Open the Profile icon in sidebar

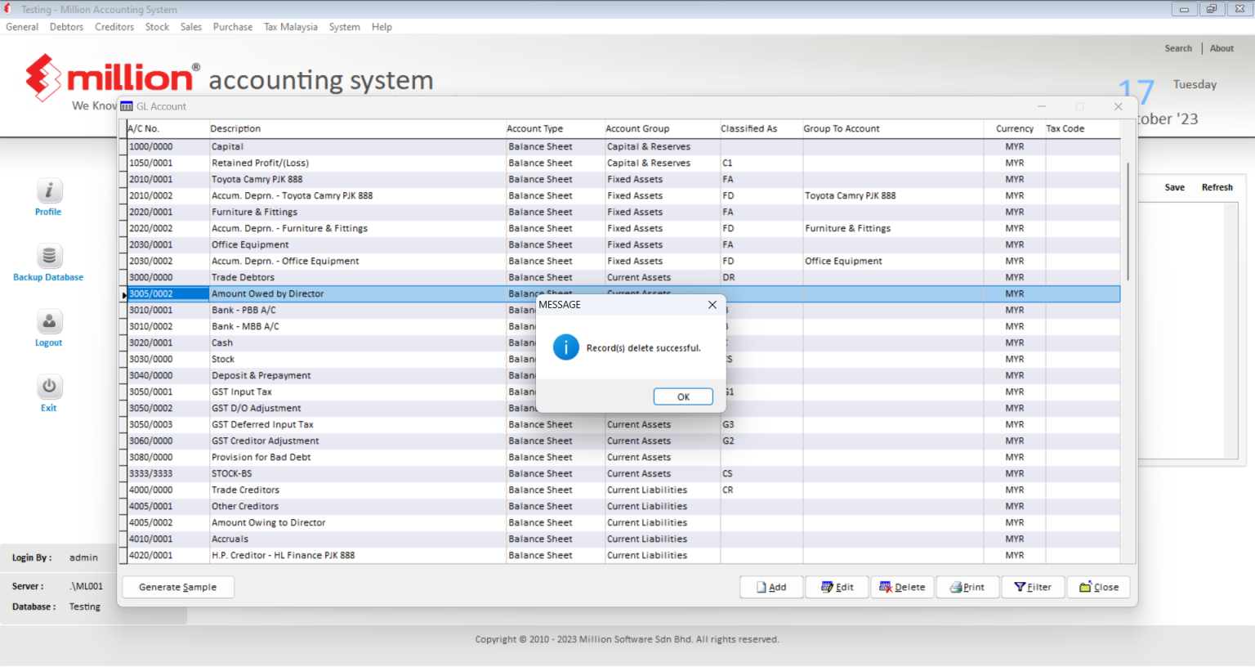49,190
